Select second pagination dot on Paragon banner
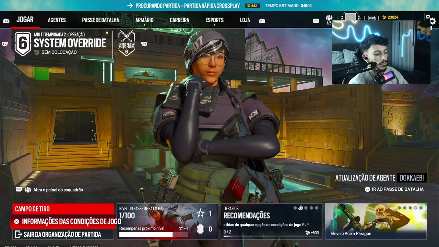The height and width of the screenshot is (247, 439). pos(405,208)
